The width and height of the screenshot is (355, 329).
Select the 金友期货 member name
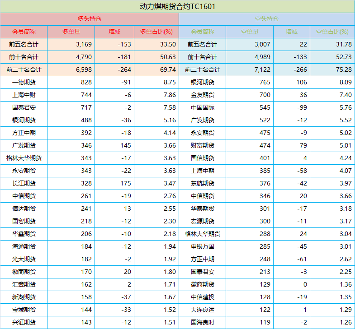coord(203,95)
